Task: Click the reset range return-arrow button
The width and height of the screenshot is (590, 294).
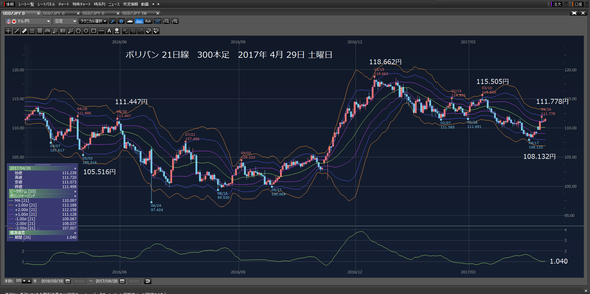Action: pos(148,281)
